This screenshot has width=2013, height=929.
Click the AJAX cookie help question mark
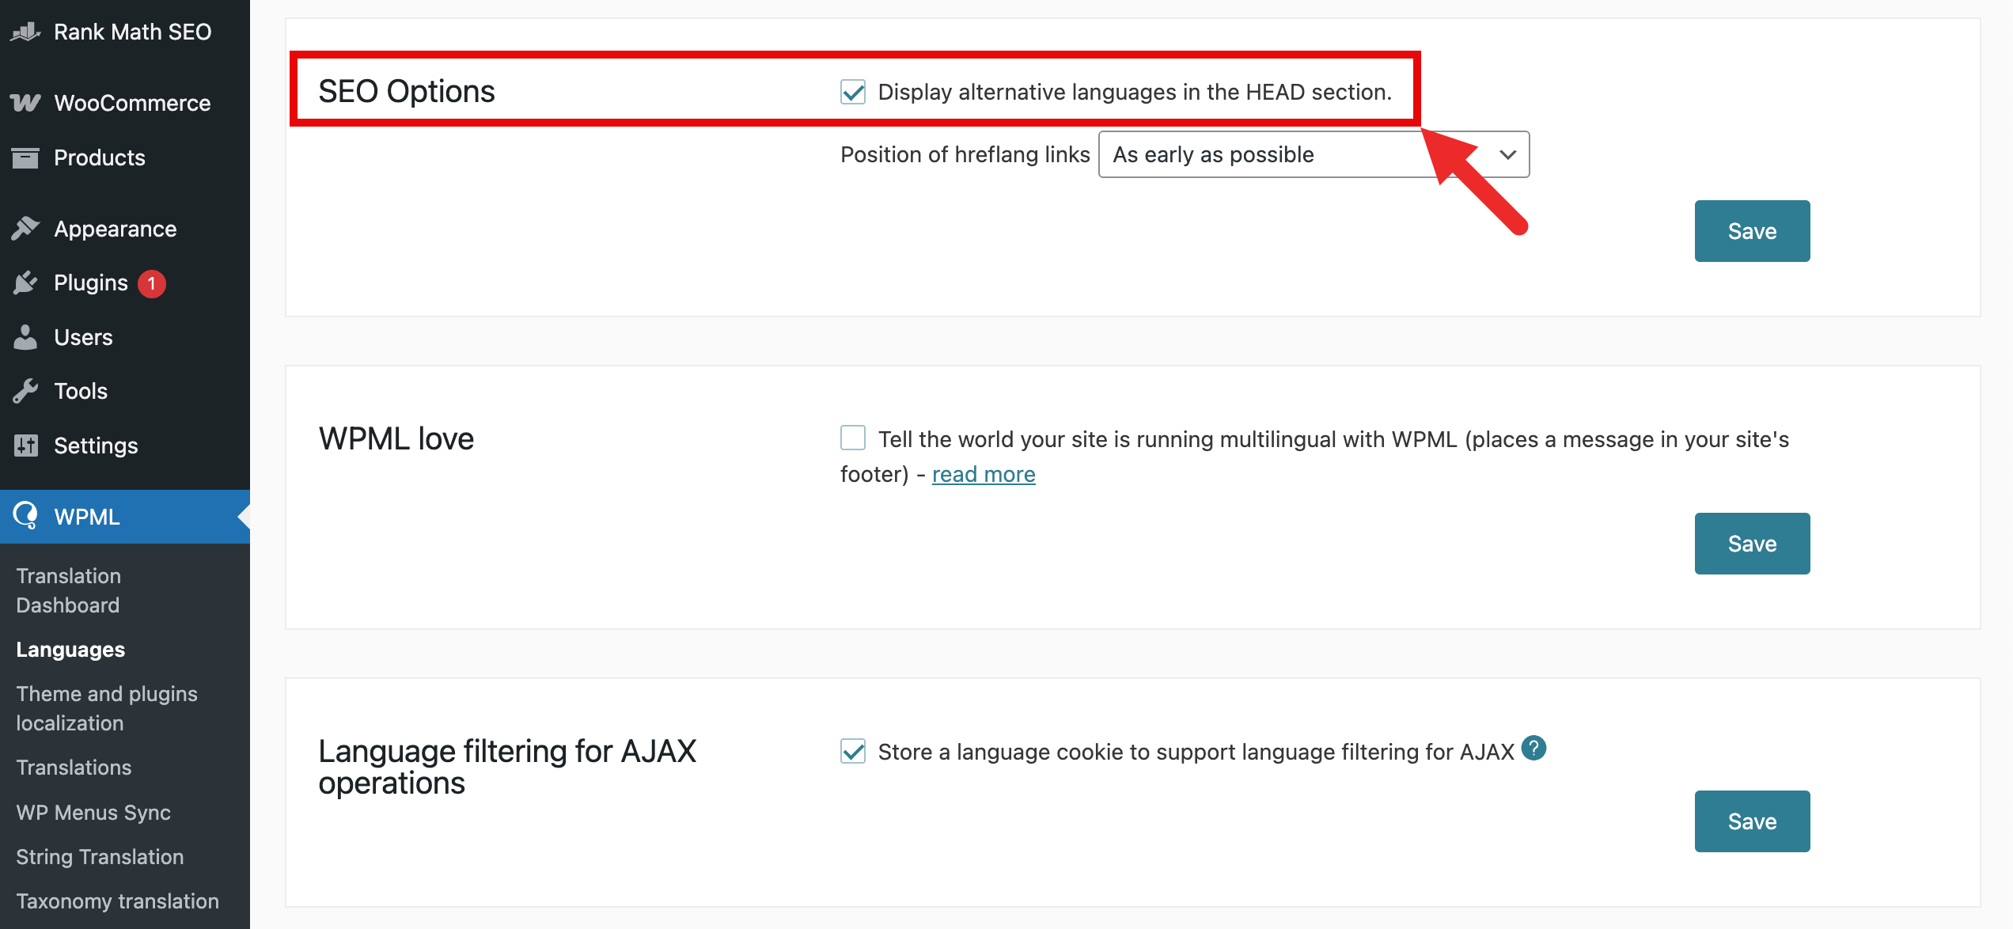pos(1533,748)
